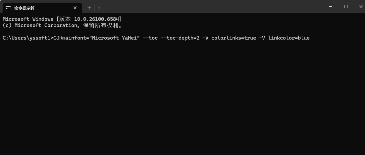Click the C:\Users\yssoft1> prompt path
Viewport: 365px width, 155px height.
click(x=27, y=38)
